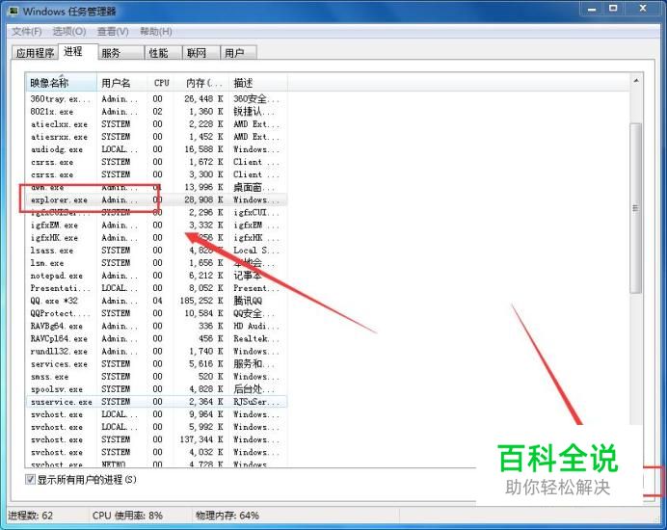Select the lsass.exe process
667x530 pixels.
click(x=156, y=251)
